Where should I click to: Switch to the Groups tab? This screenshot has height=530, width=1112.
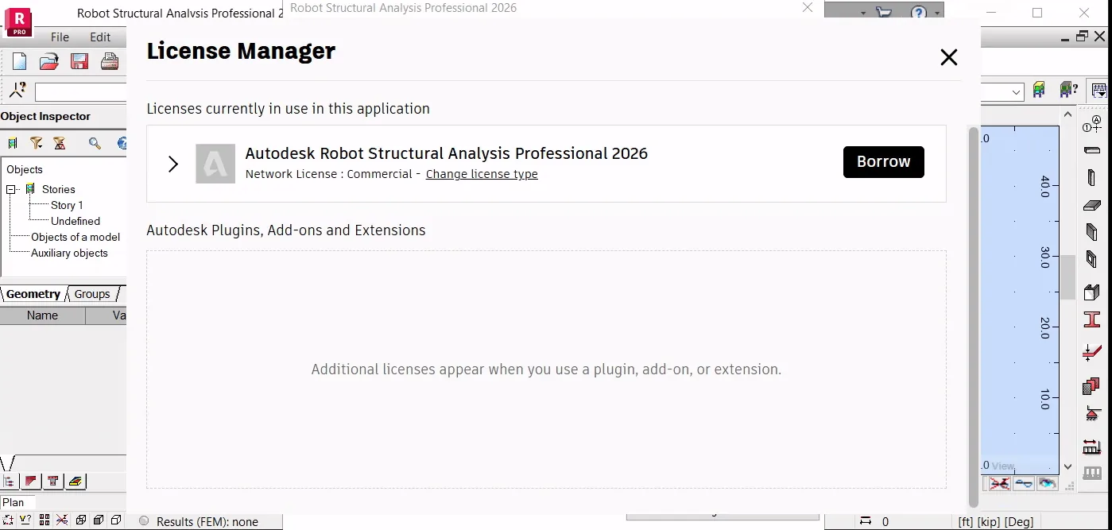[x=92, y=294]
